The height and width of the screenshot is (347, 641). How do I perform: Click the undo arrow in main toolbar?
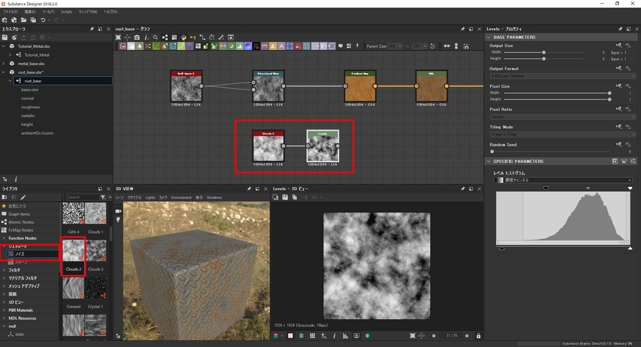tap(43, 20)
